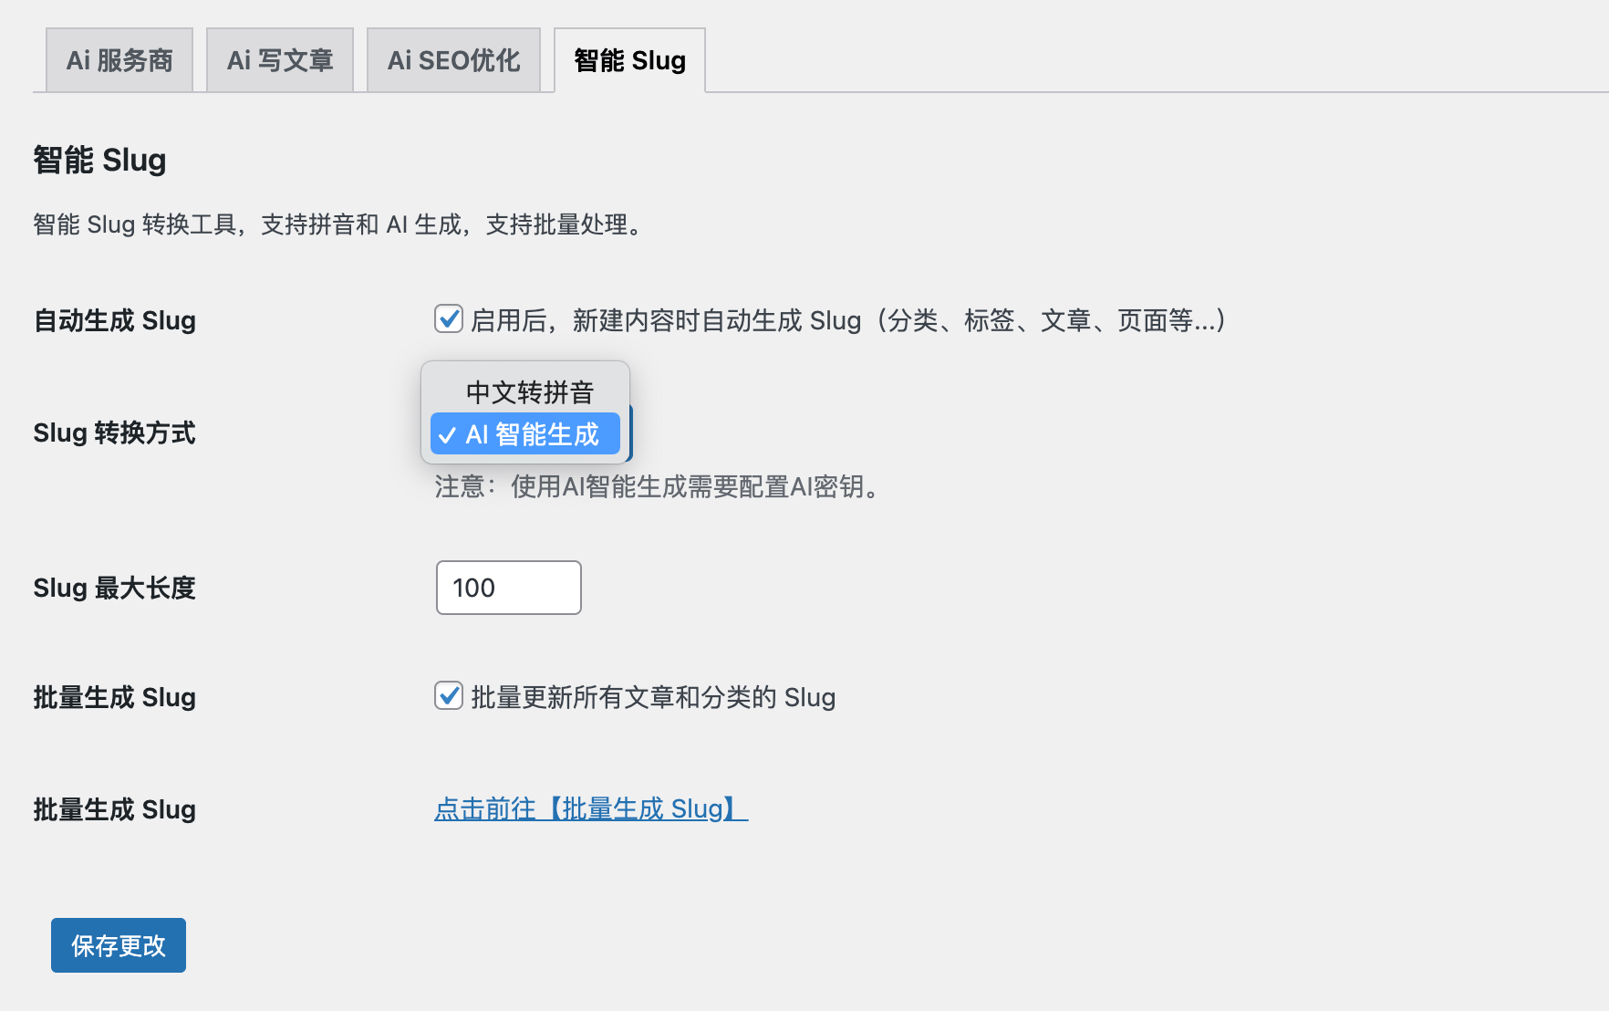This screenshot has height=1011, width=1609.
Task: Click the Slug 最大长度 row heading
Action: [115, 588]
